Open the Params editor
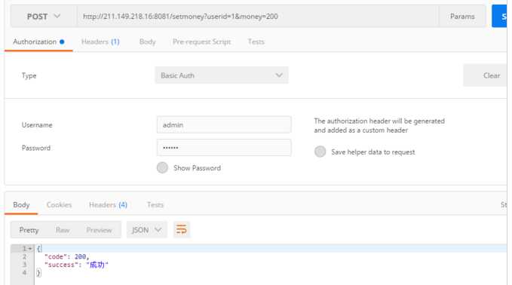 coord(462,17)
